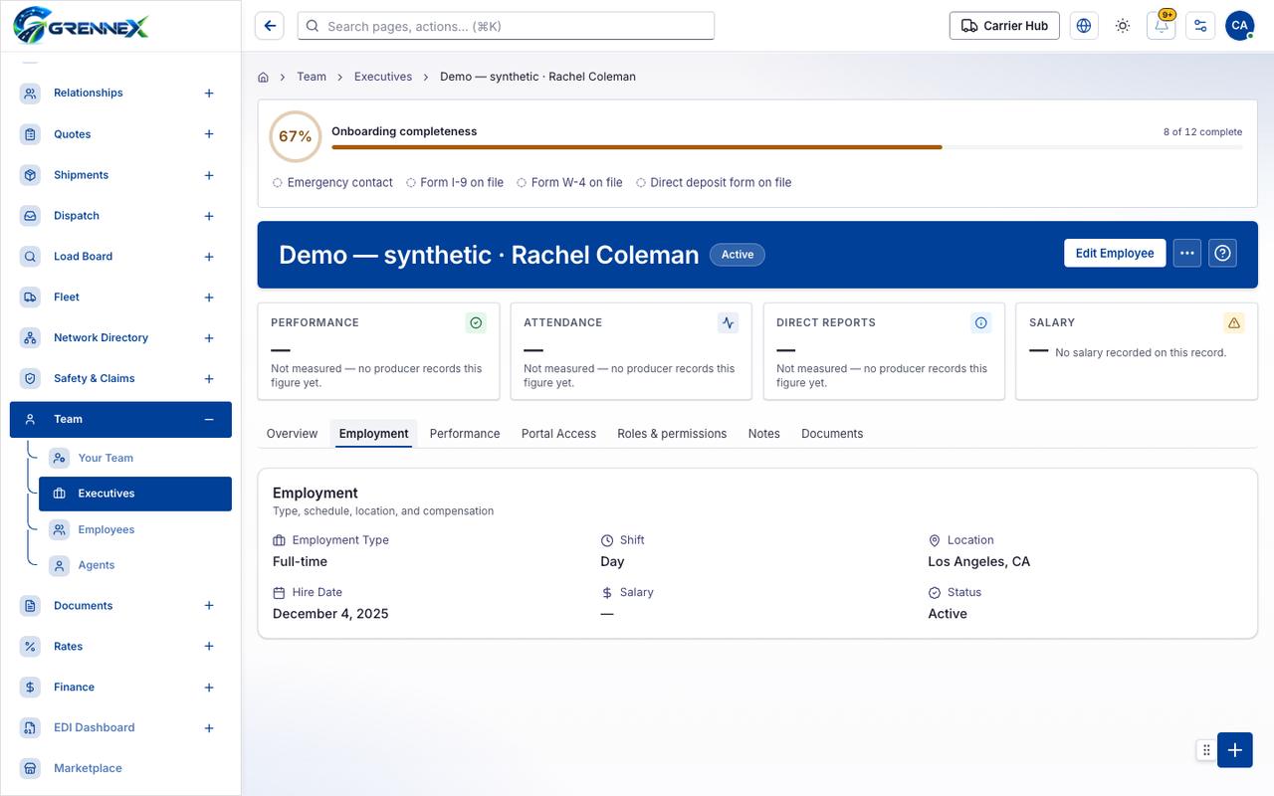Switch to the Performance tab
Image resolution: width=1274 pixels, height=796 pixels.
click(465, 434)
